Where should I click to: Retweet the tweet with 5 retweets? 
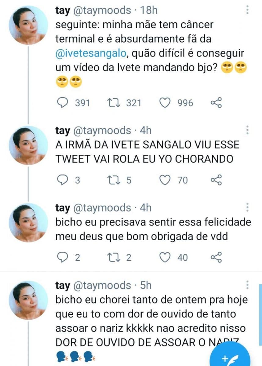[115, 180]
